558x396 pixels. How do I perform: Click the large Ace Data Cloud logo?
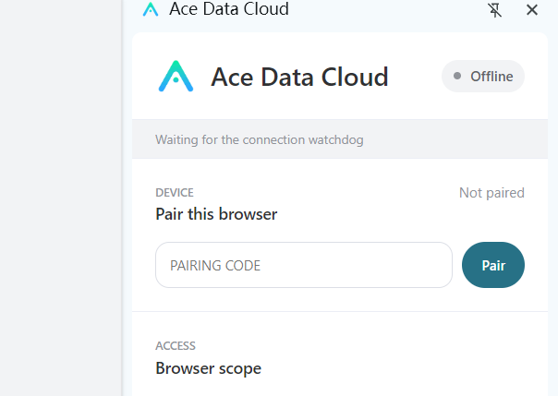click(176, 76)
